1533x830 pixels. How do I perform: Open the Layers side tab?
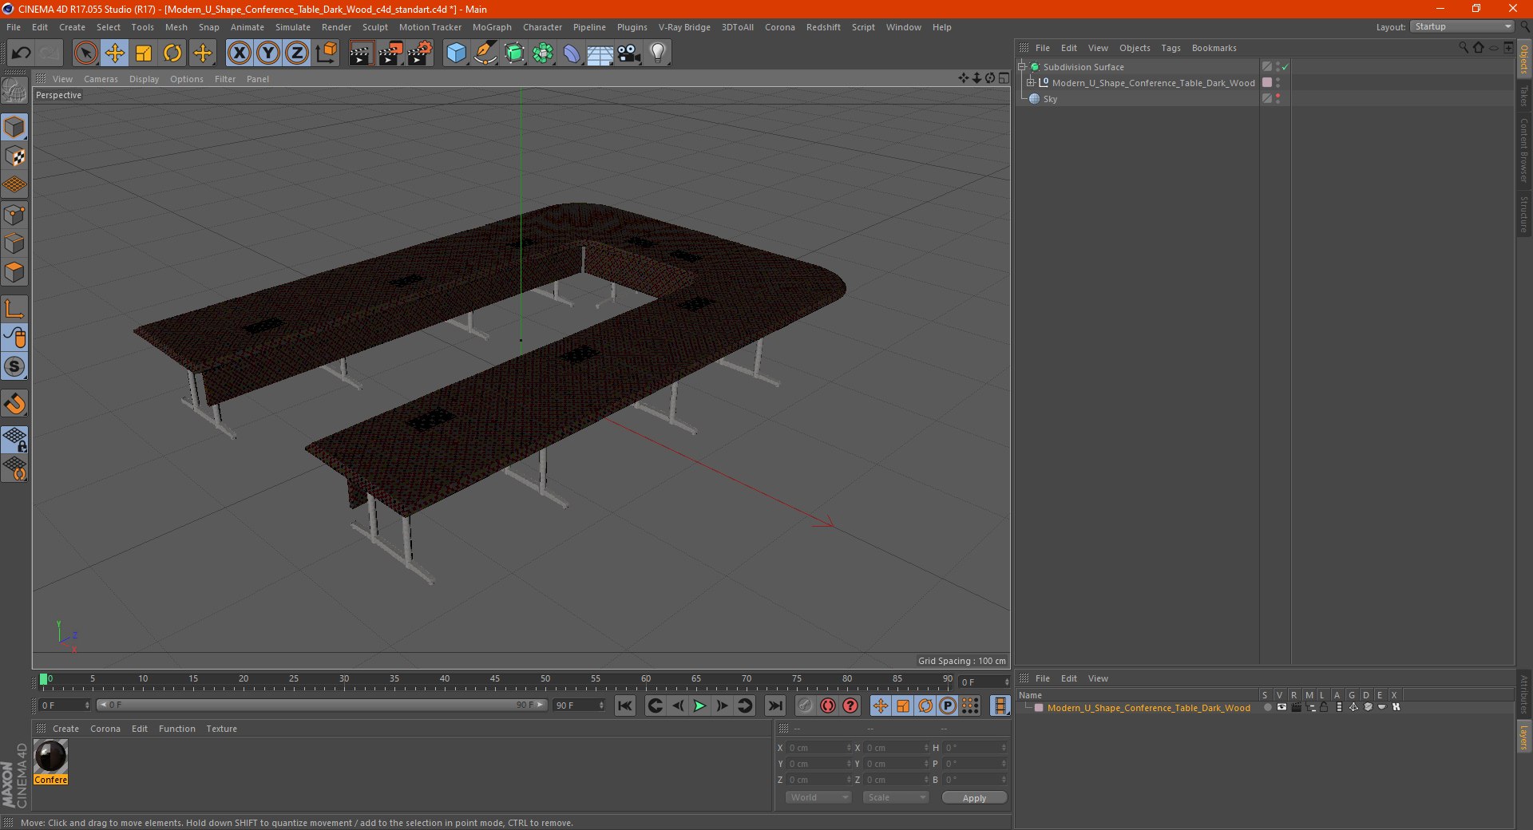click(1523, 737)
